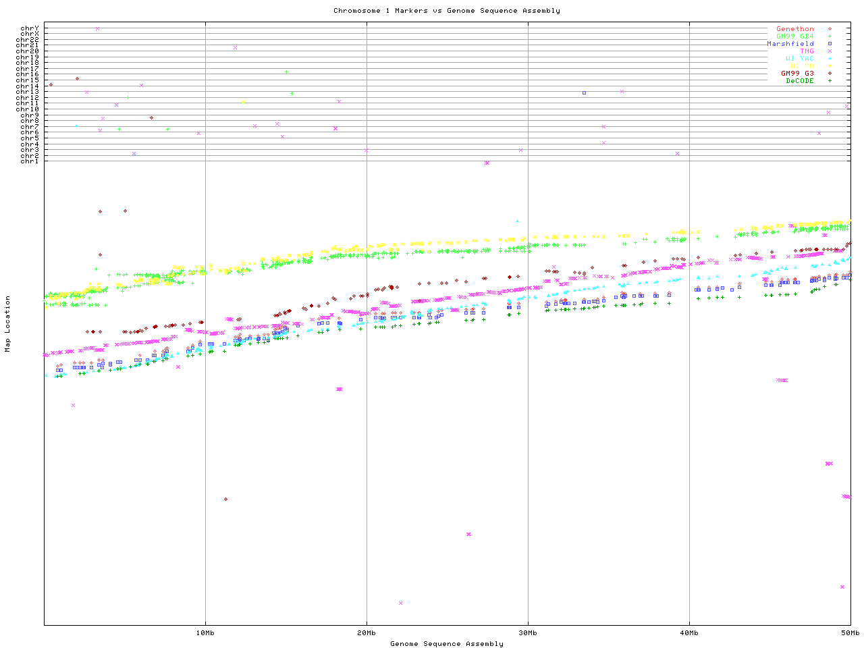Click the WI RH star marker in legend

coord(830,66)
